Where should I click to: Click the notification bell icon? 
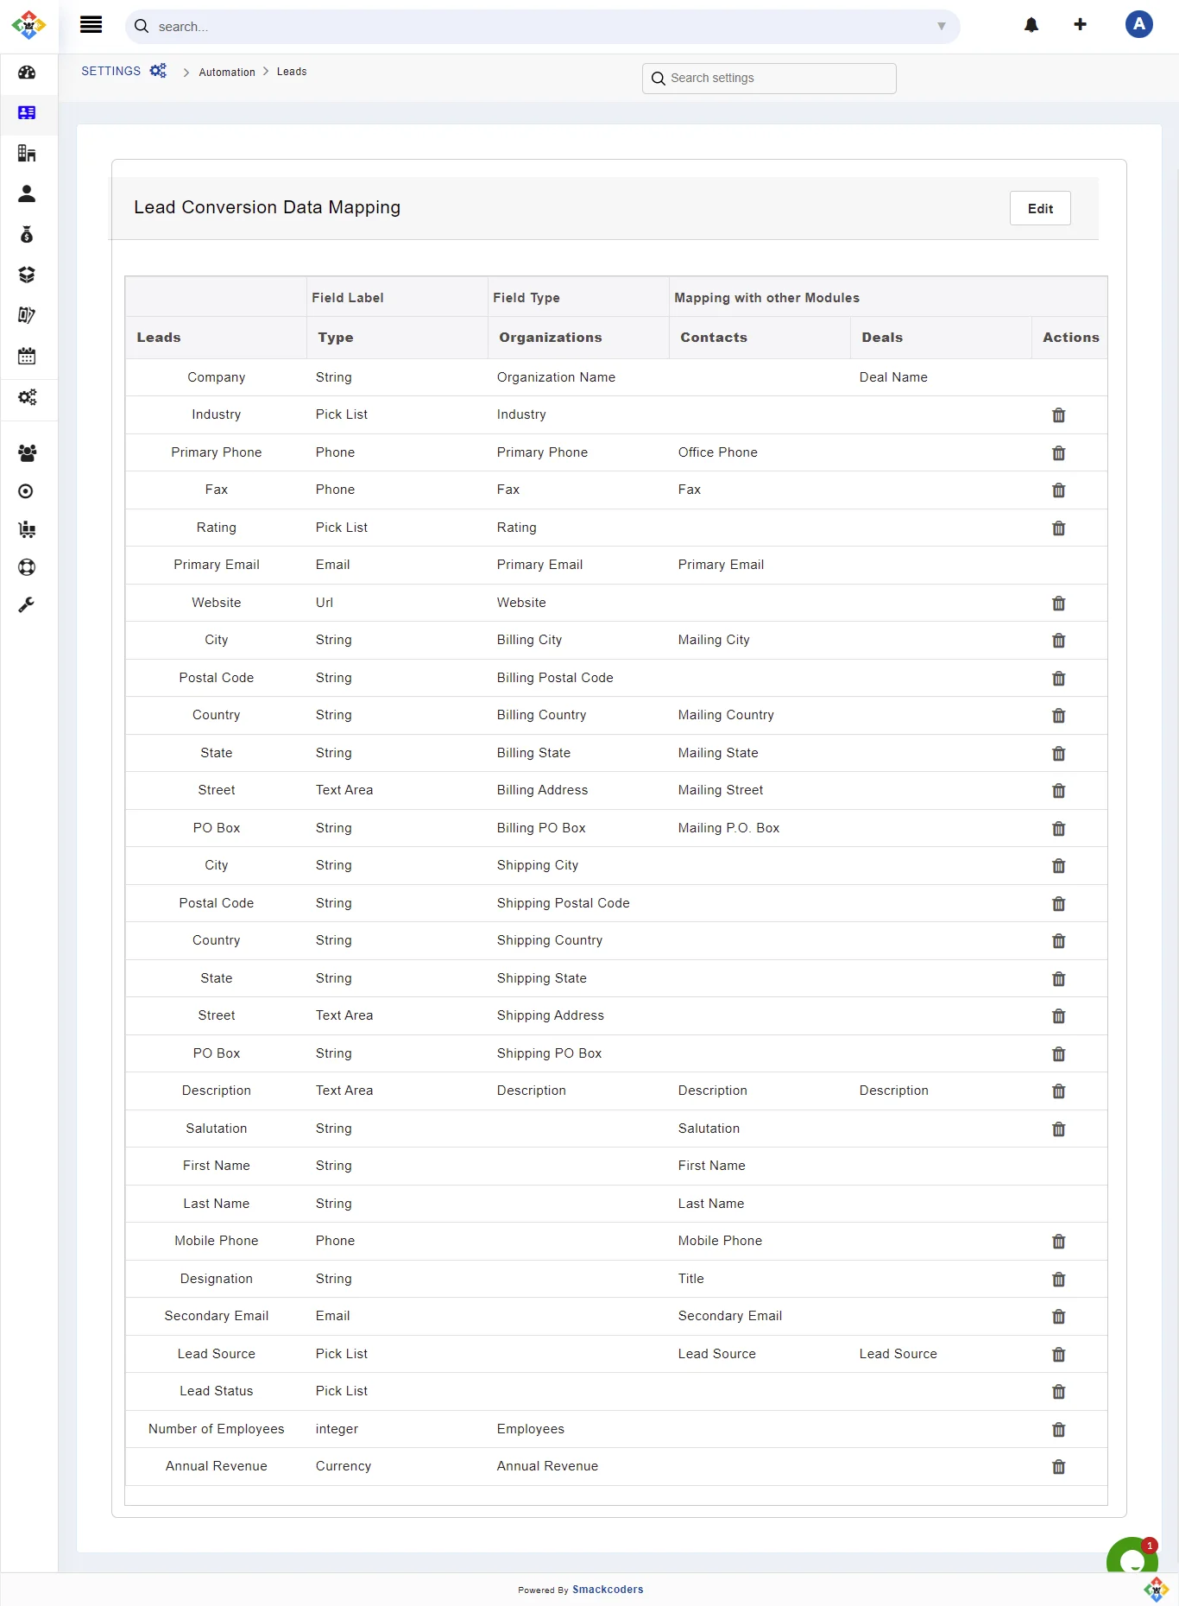(x=1031, y=25)
